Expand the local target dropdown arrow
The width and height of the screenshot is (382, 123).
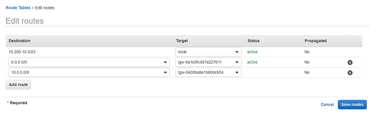tap(237, 52)
